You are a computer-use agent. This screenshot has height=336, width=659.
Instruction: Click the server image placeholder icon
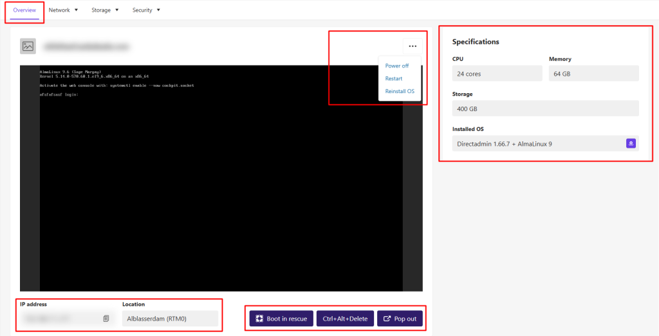tap(28, 46)
